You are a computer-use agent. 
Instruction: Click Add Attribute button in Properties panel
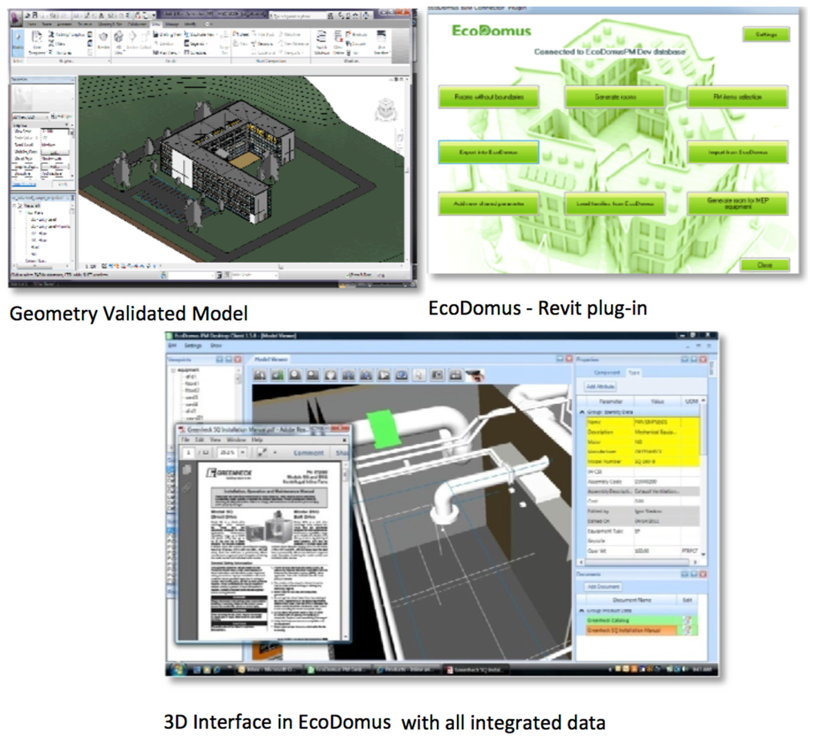(600, 387)
